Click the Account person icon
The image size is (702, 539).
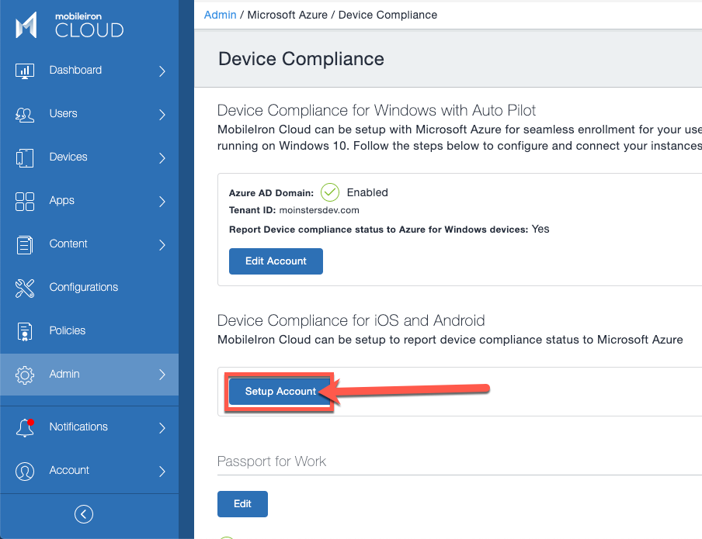coord(24,470)
